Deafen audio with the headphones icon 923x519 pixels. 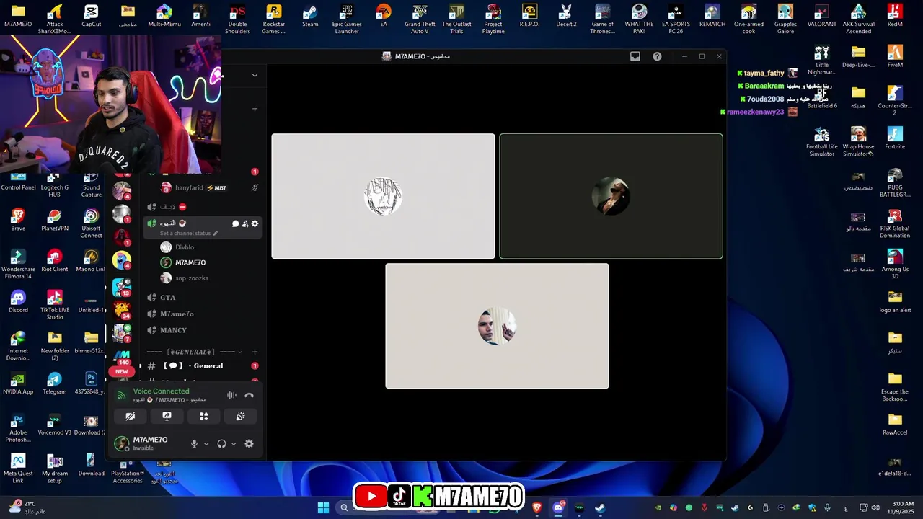[221, 444]
